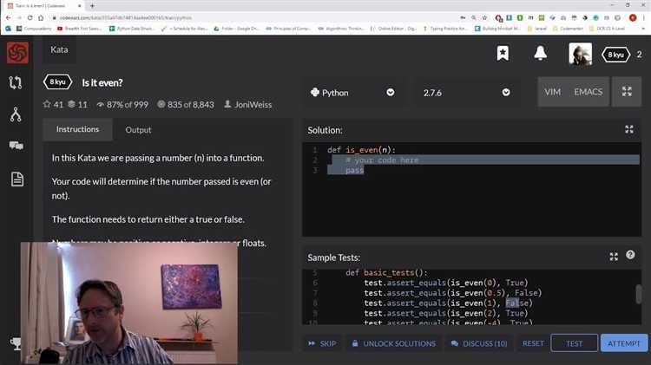
Task: Toggle the fullscreen layout button
Action: pos(627,92)
